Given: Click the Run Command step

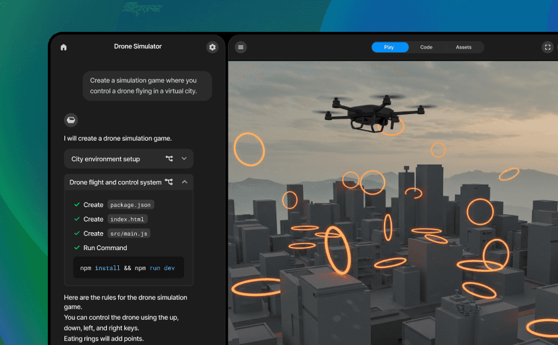Looking at the screenshot, I should tap(105, 247).
